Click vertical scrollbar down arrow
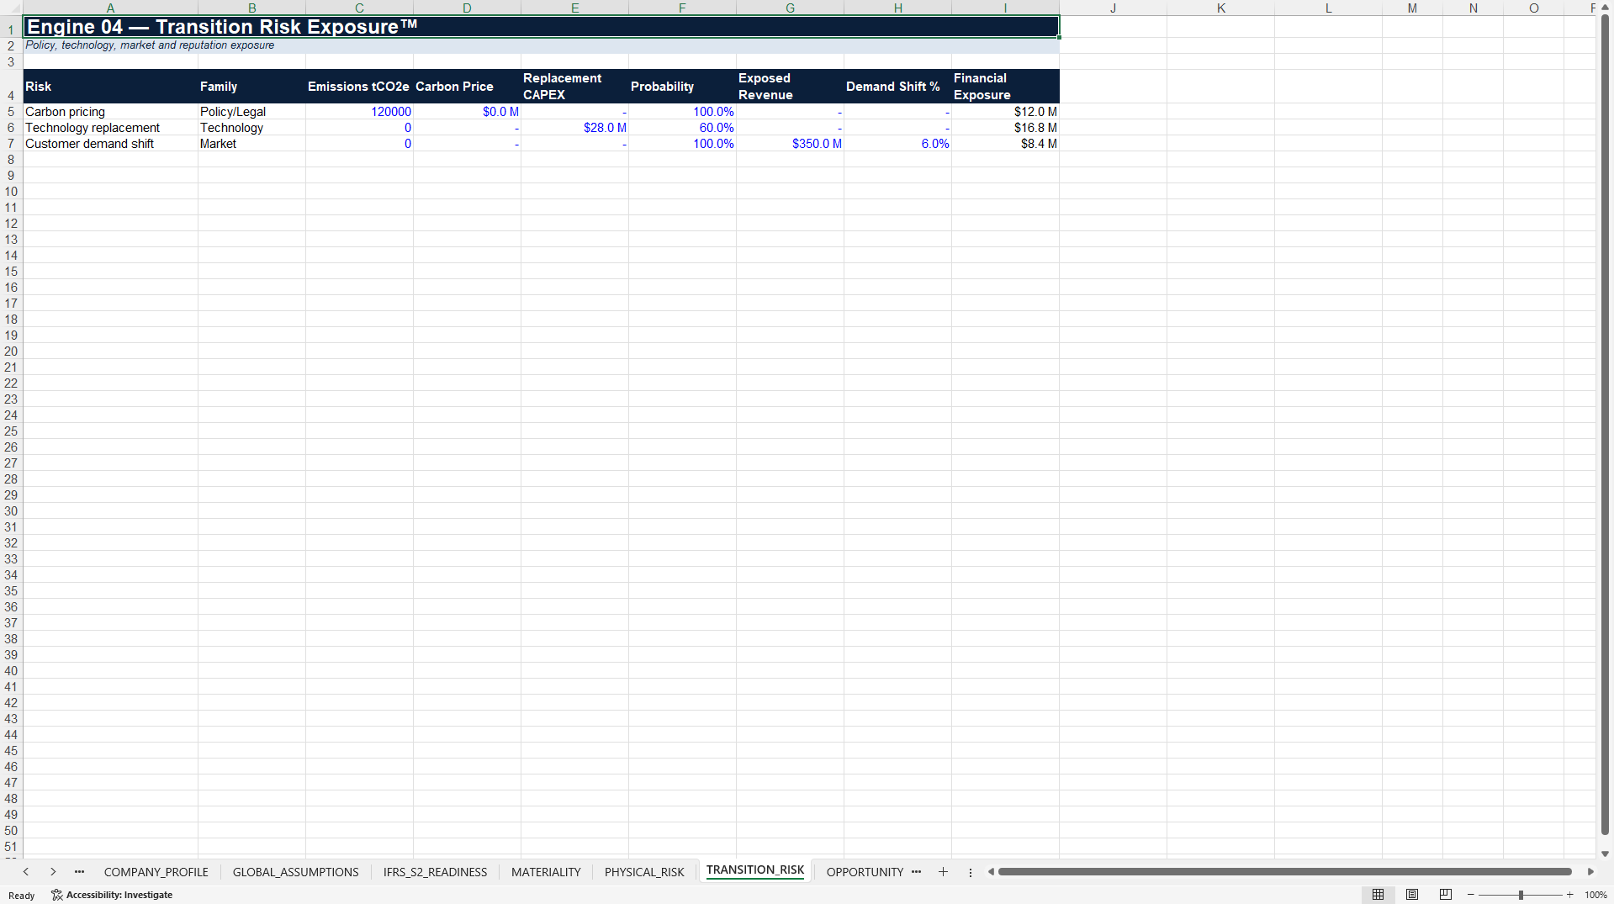The height and width of the screenshot is (904, 1614). [1605, 854]
